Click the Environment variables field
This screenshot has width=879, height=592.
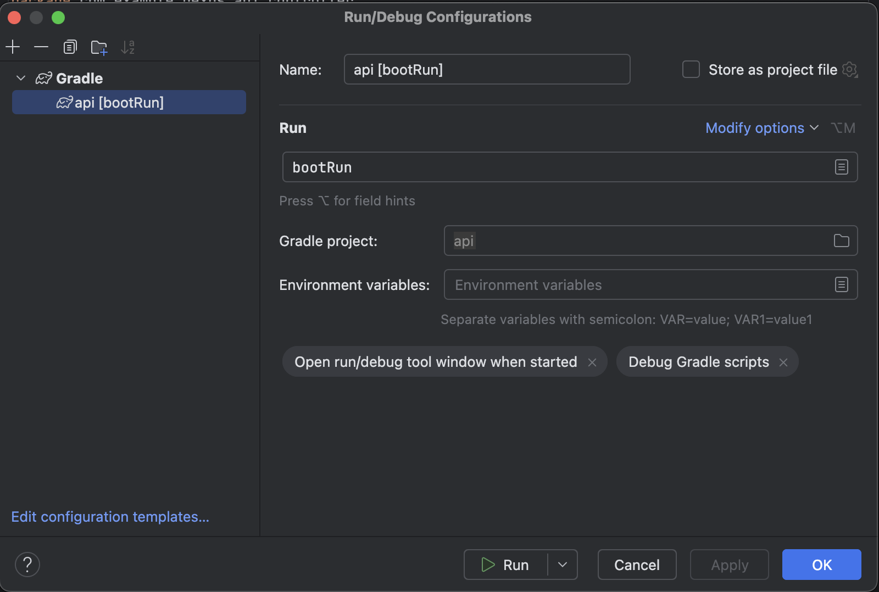pos(650,284)
